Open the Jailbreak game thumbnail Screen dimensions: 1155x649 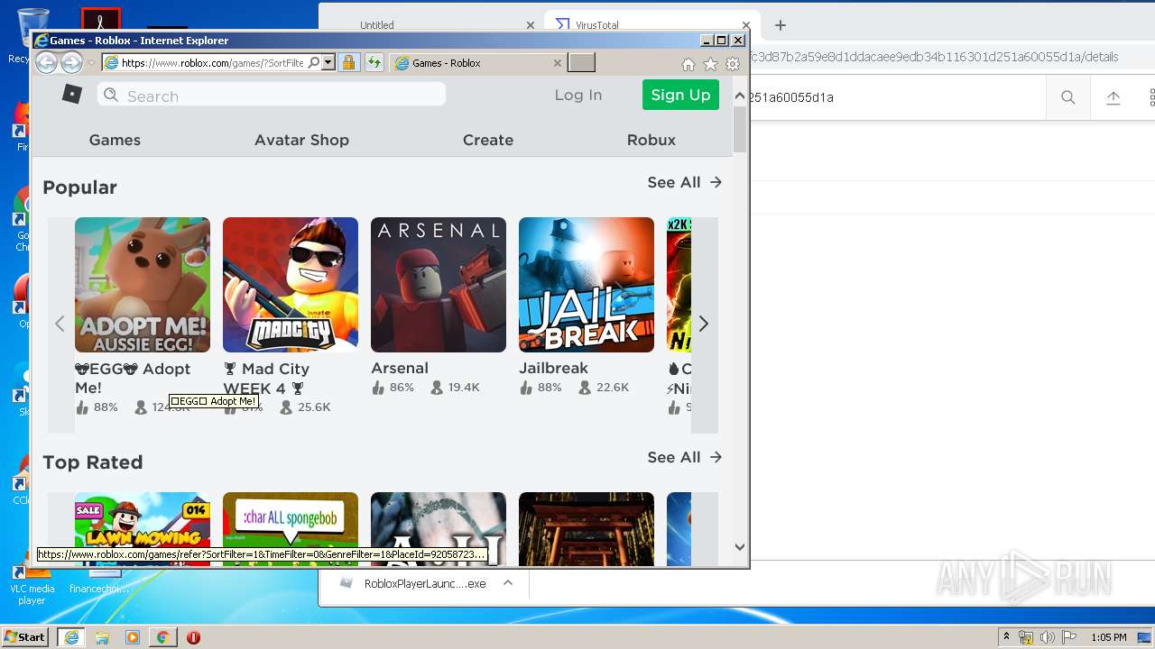(x=587, y=285)
